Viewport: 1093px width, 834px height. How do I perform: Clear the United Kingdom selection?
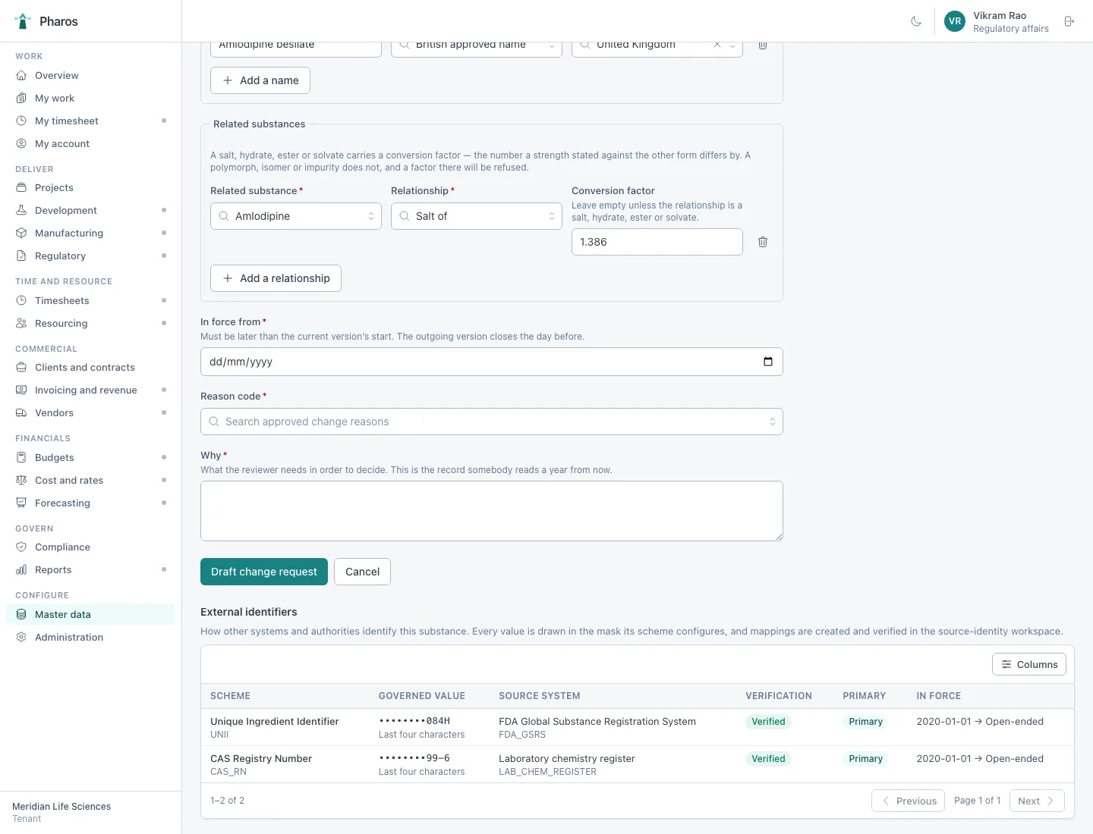click(x=717, y=45)
